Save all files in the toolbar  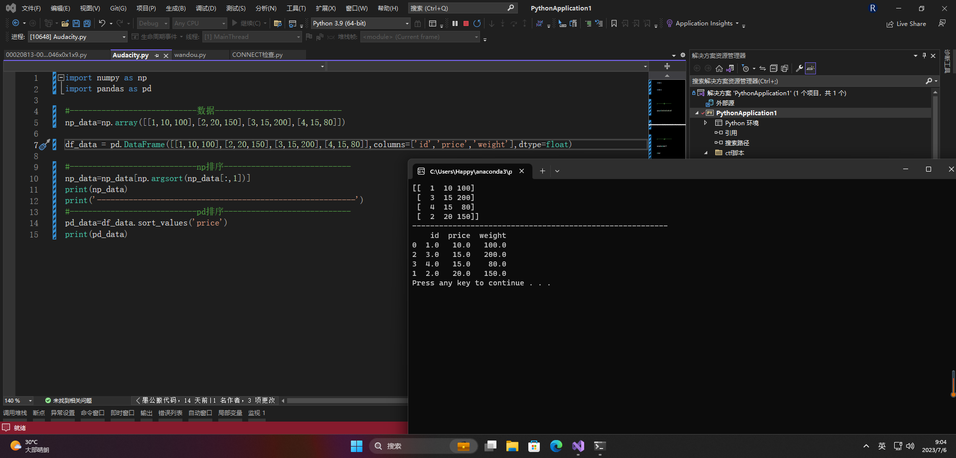(x=87, y=23)
